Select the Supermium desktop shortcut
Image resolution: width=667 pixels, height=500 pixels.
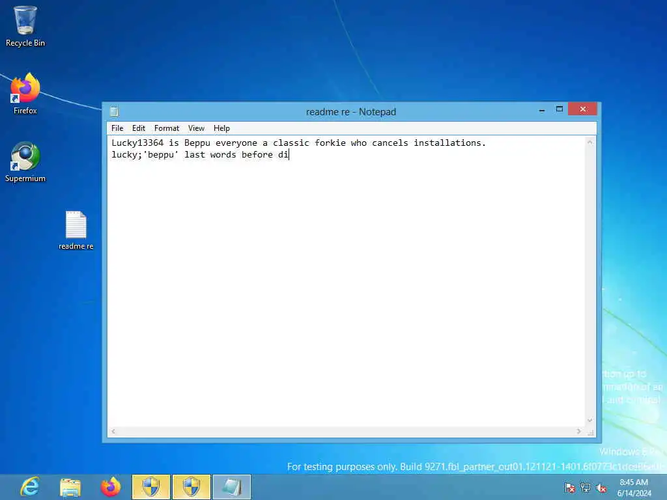25,161
